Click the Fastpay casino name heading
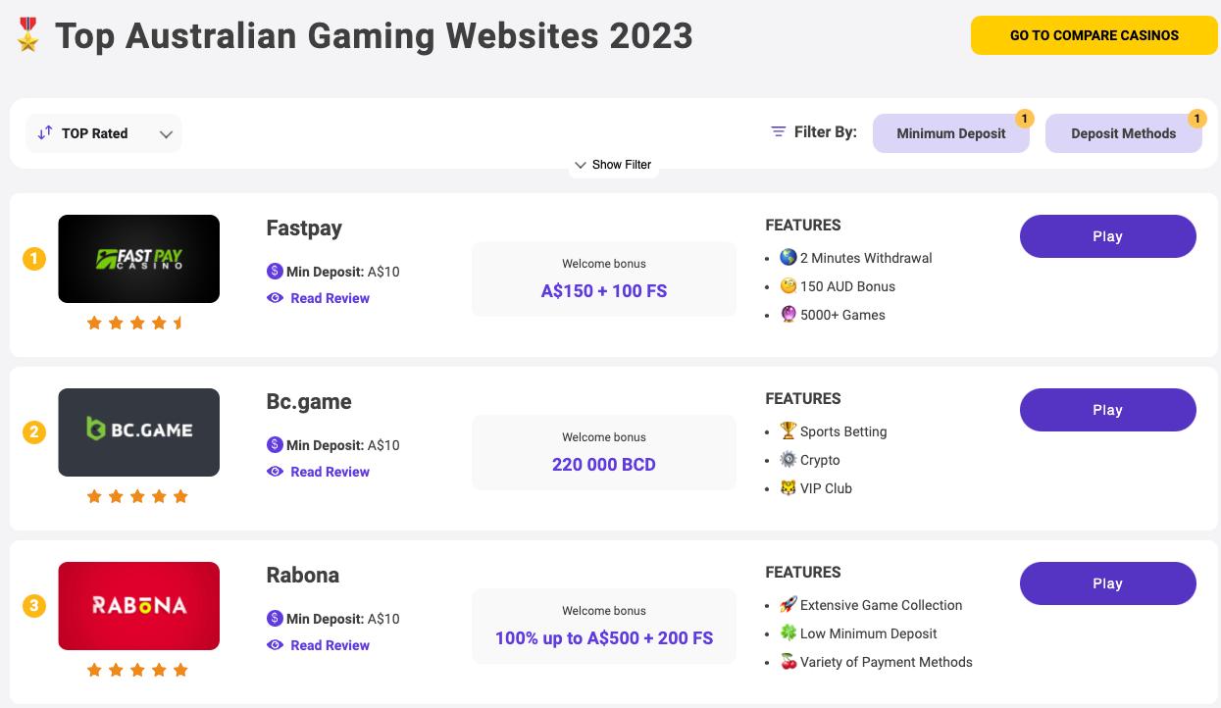 click(x=304, y=228)
